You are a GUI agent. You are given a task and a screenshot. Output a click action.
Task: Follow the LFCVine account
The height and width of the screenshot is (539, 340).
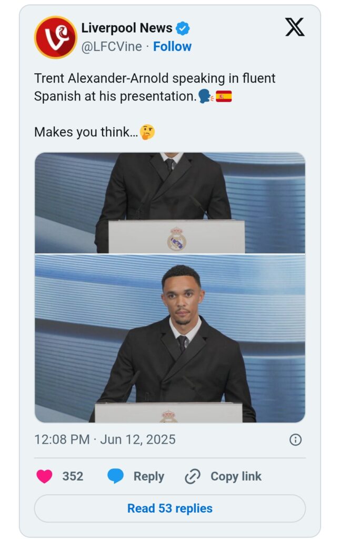point(172,46)
